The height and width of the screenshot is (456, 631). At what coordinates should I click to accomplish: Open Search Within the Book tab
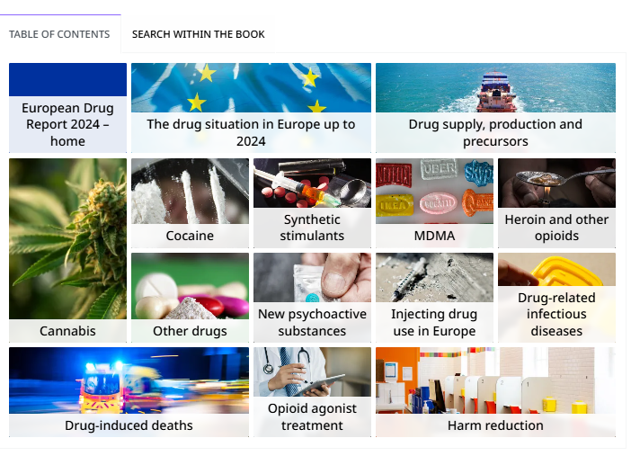(199, 34)
